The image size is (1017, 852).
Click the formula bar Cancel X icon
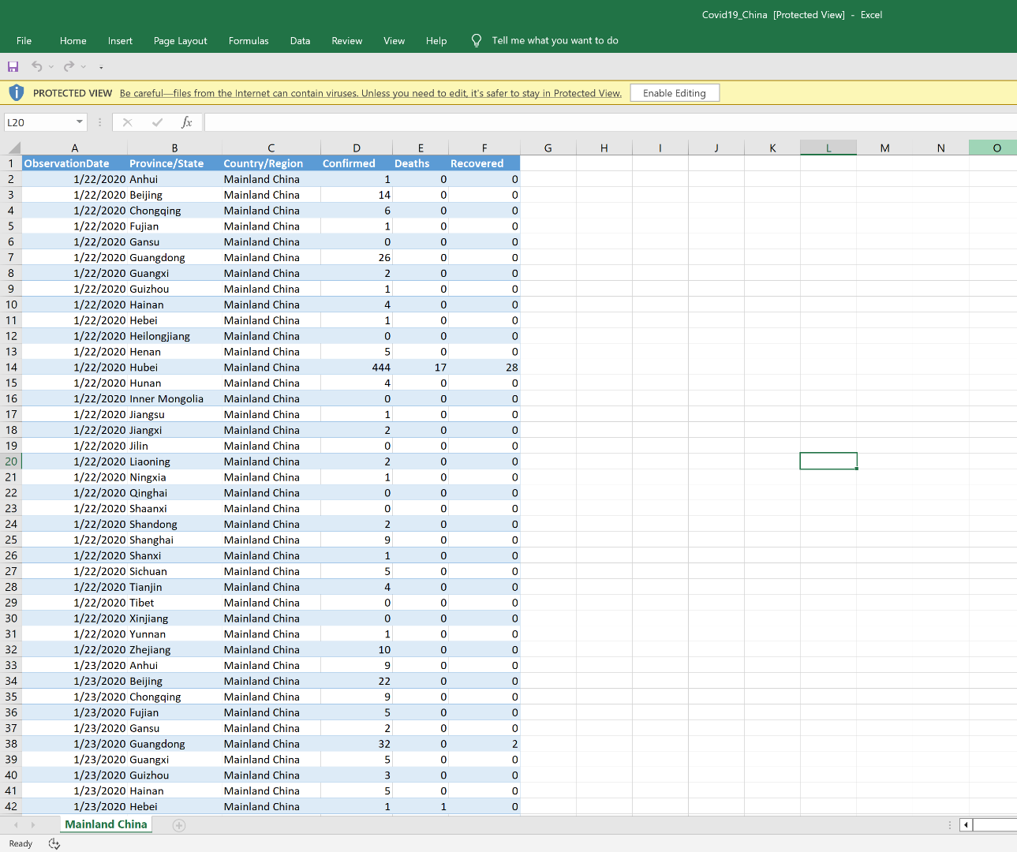point(127,122)
